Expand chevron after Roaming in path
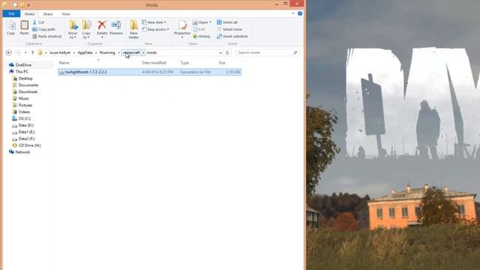 (x=118, y=52)
